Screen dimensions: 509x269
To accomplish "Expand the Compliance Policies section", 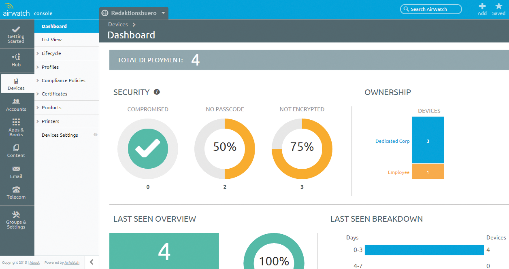I will click(64, 80).
